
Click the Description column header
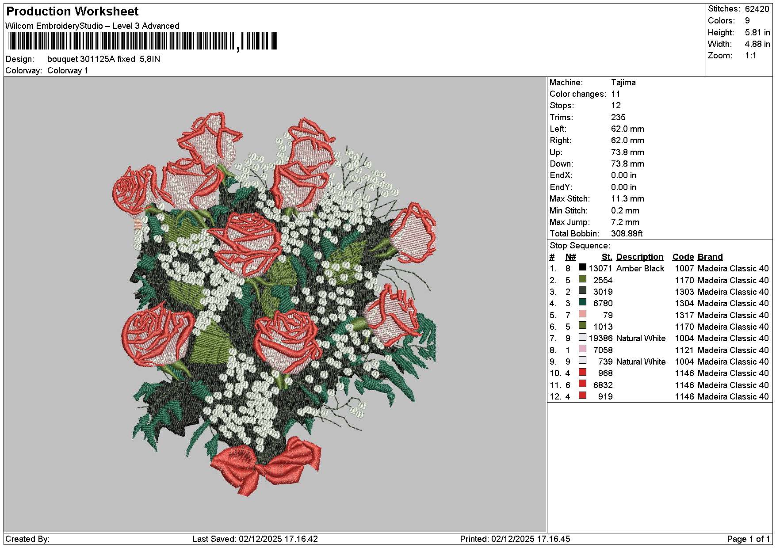pyautogui.click(x=640, y=257)
